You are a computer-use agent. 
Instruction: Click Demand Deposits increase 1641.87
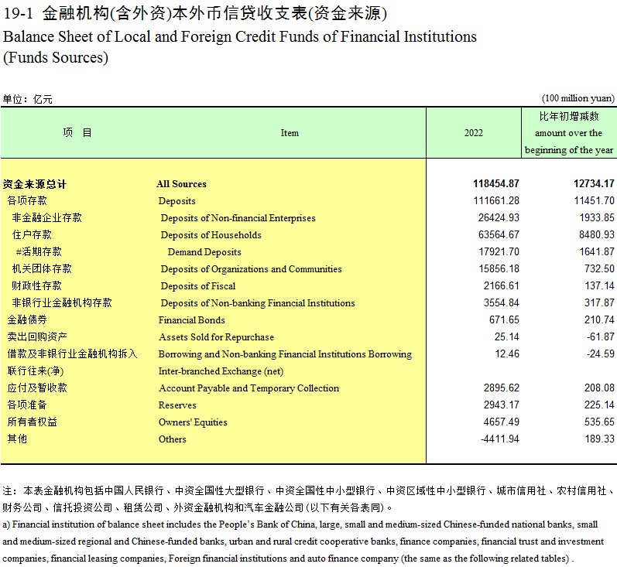click(x=597, y=251)
